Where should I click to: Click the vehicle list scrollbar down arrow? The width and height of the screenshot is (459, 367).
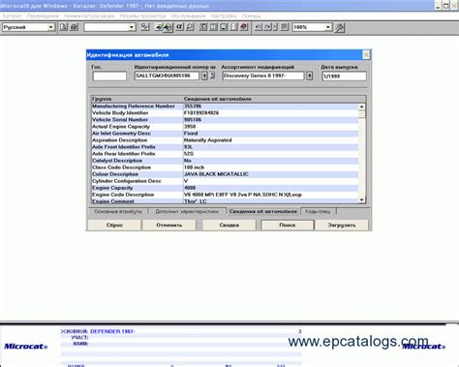click(361, 199)
